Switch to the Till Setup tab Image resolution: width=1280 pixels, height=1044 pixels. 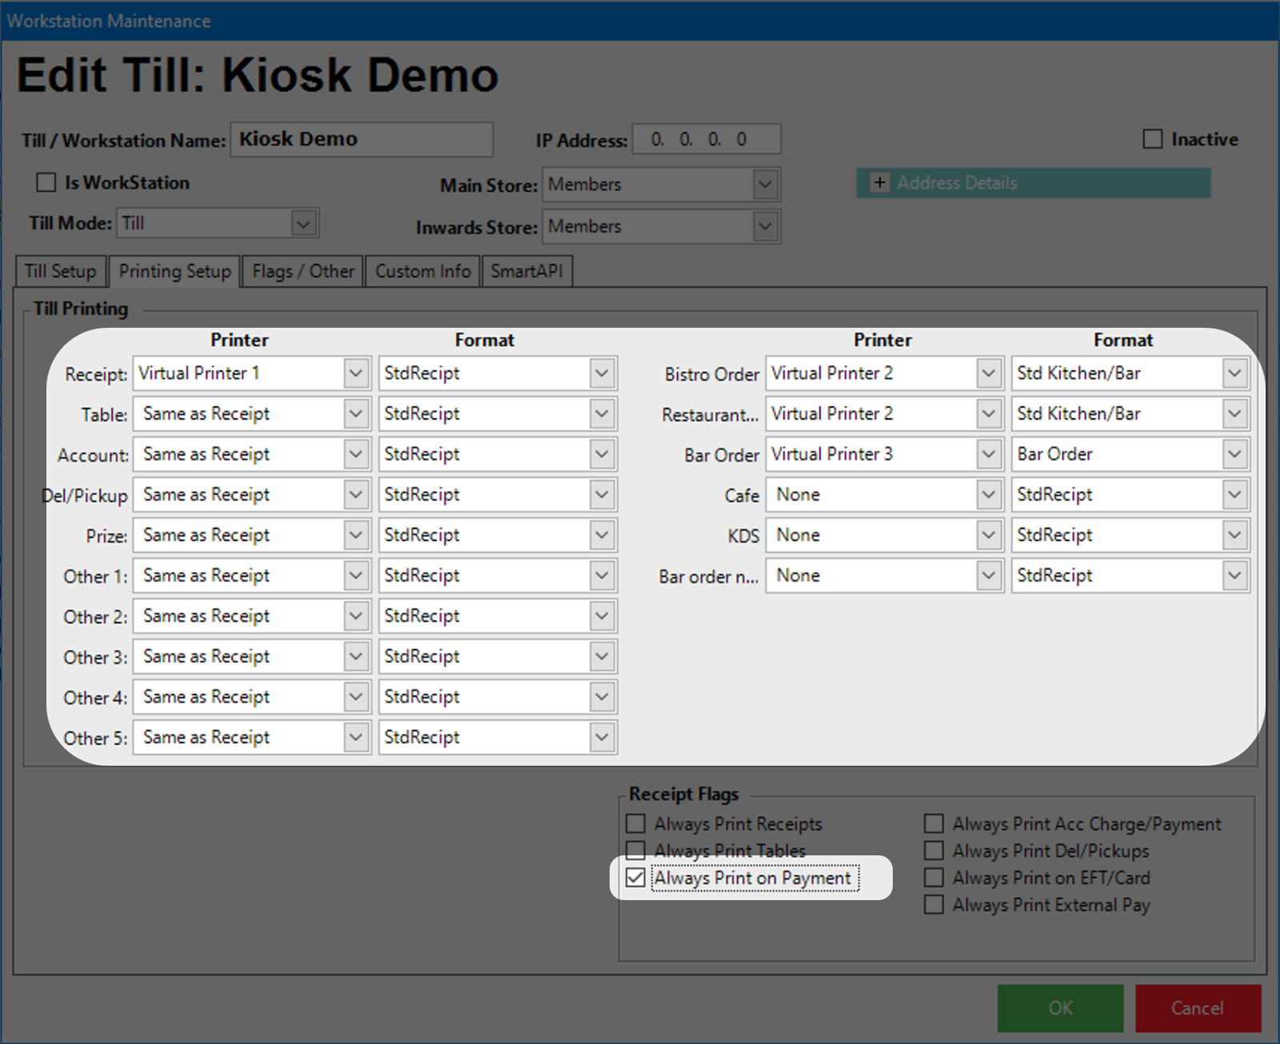click(60, 272)
